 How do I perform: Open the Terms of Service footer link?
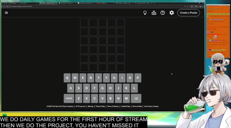(113, 106)
